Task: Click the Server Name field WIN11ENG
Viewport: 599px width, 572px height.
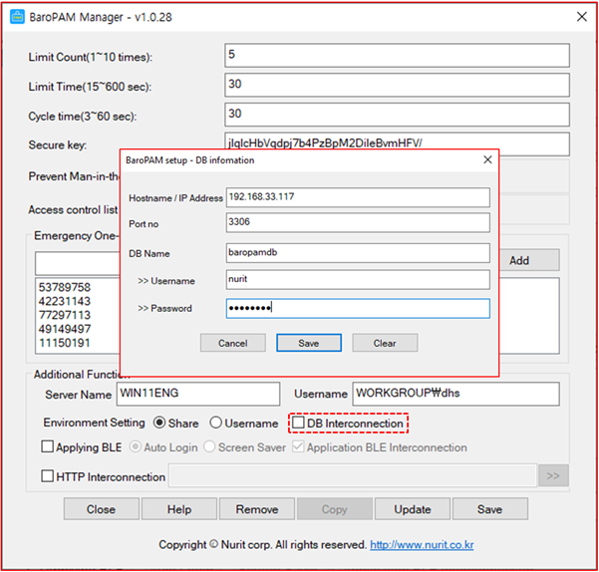Action: [x=198, y=394]
